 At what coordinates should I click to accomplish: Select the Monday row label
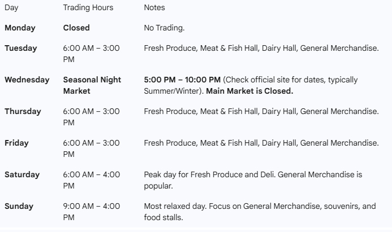pyautogui.click(x=20, y=27)
